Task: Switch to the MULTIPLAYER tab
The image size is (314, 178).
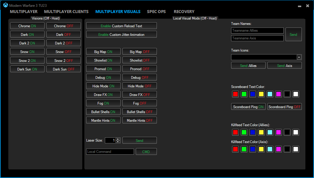Action: click(x=24, y=12)
